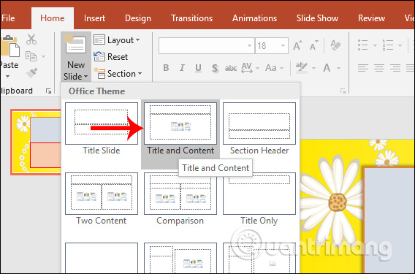This screenshot has height=274, width=415.
Task: Increase the font size
Action: click(x=298, y=45)
